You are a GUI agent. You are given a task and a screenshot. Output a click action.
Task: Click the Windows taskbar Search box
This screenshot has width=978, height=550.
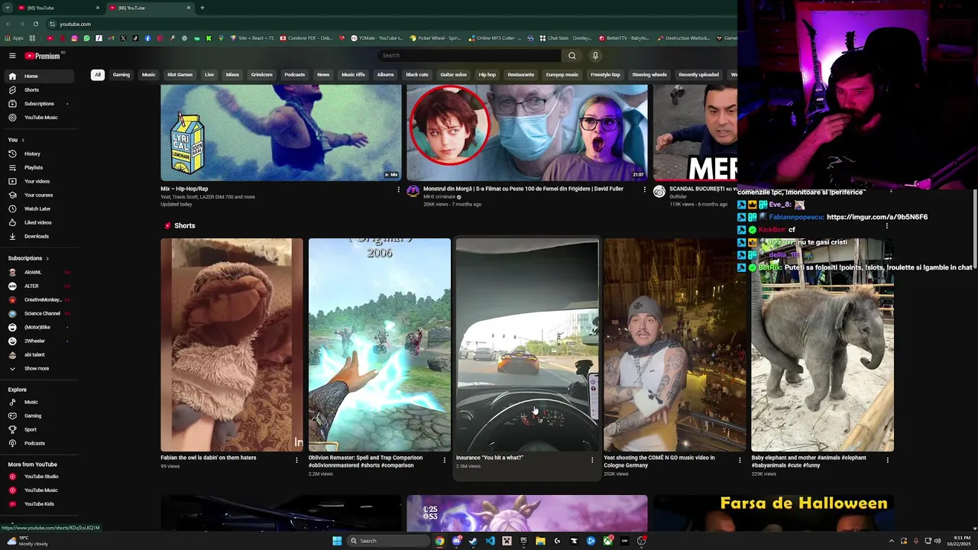click(x=387, y=541)
